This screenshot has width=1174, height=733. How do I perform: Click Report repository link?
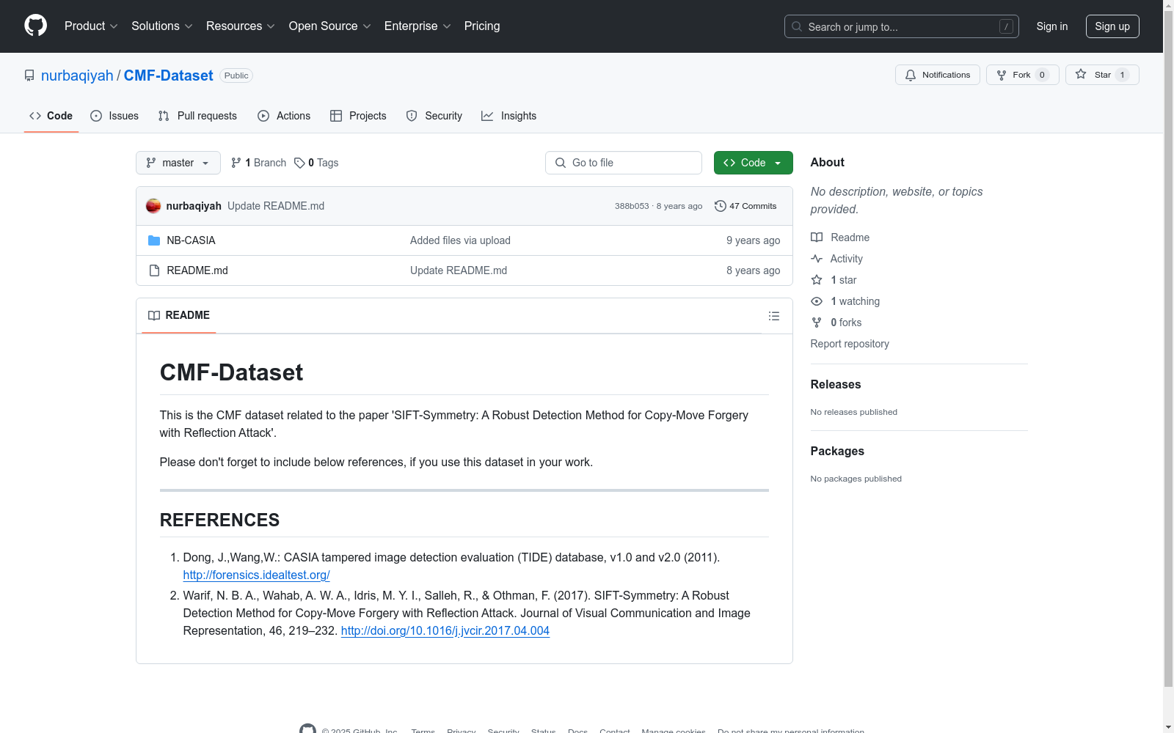click(850, 344)
